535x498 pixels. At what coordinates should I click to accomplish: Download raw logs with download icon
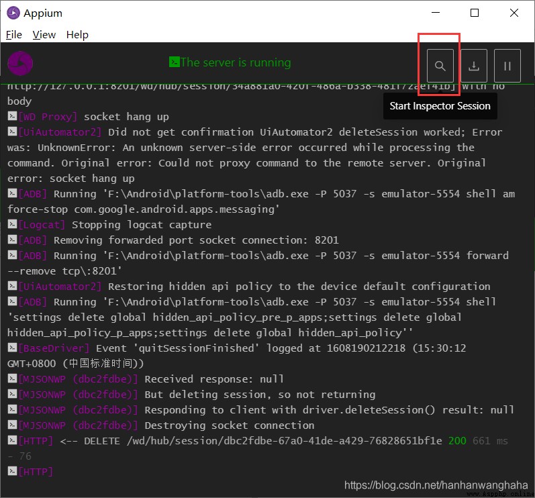tap(474, 66)
